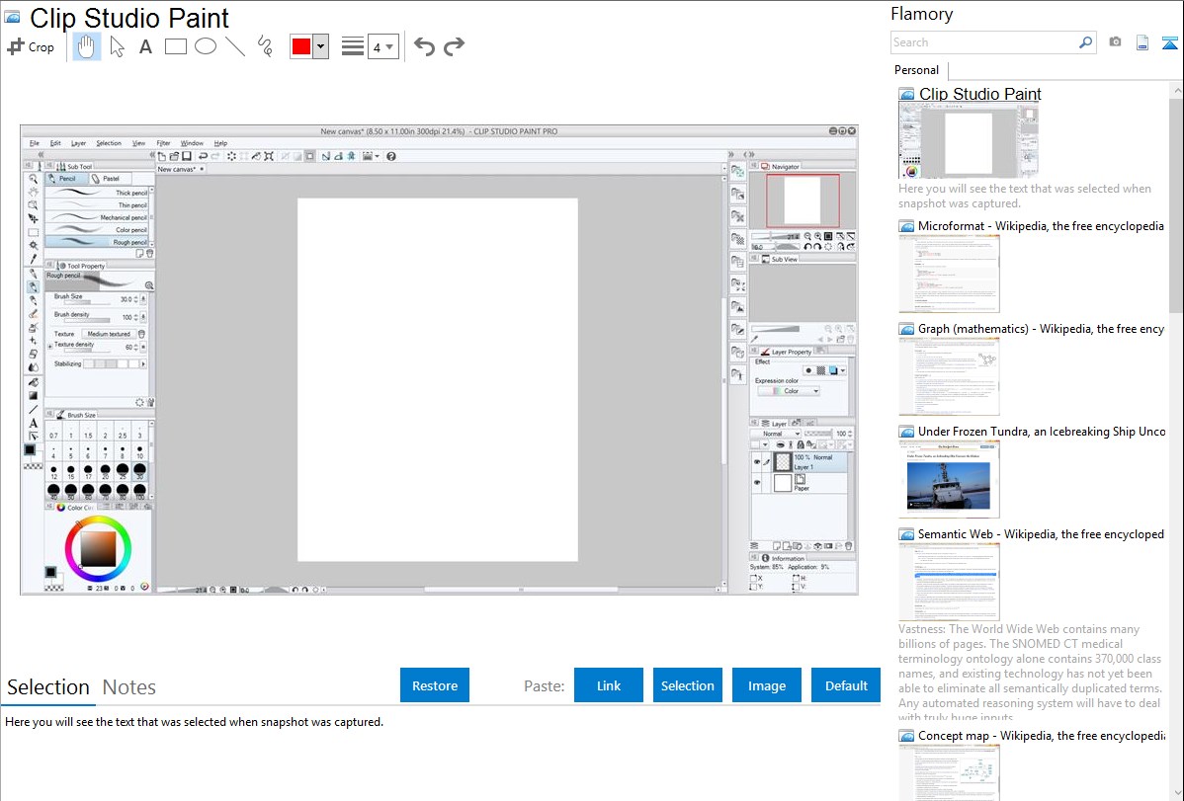1184x801 pixels.
Task: Open the Microformat Wikipedia snapshot entry
Action: pos(1041,226)
